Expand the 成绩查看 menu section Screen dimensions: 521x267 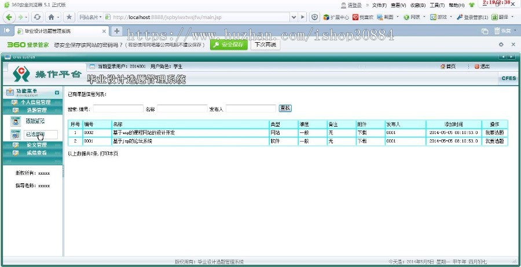[32, 153]
